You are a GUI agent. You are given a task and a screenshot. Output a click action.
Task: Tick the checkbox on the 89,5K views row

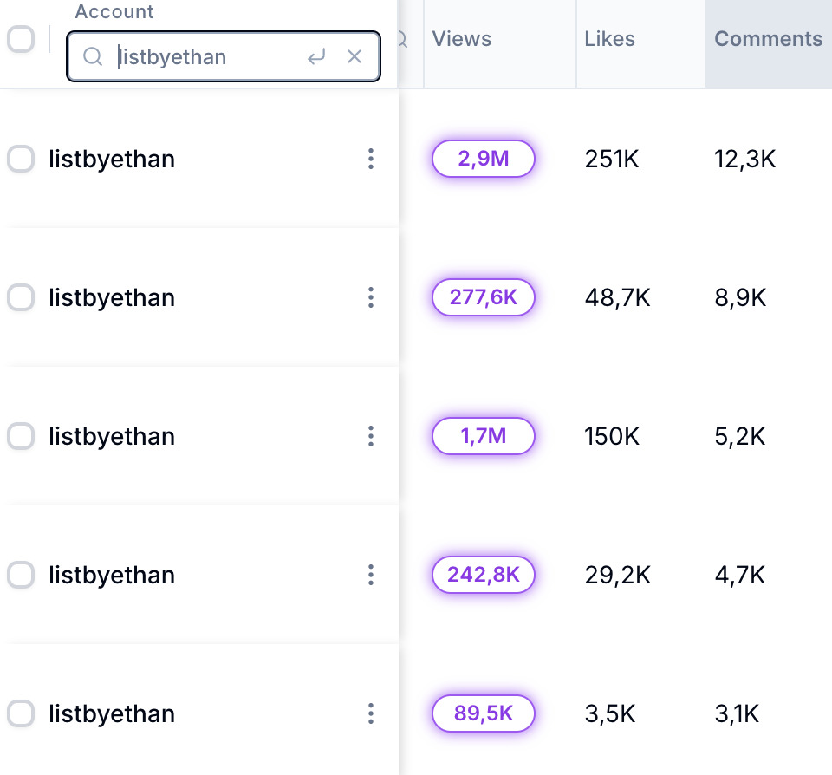pyautogui.click(x=21, y=713)
